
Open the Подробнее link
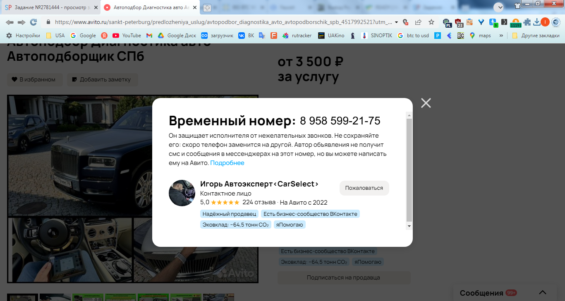pos(227,163)
